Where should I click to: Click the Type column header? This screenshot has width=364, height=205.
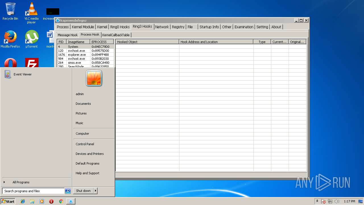coord(262,42)
